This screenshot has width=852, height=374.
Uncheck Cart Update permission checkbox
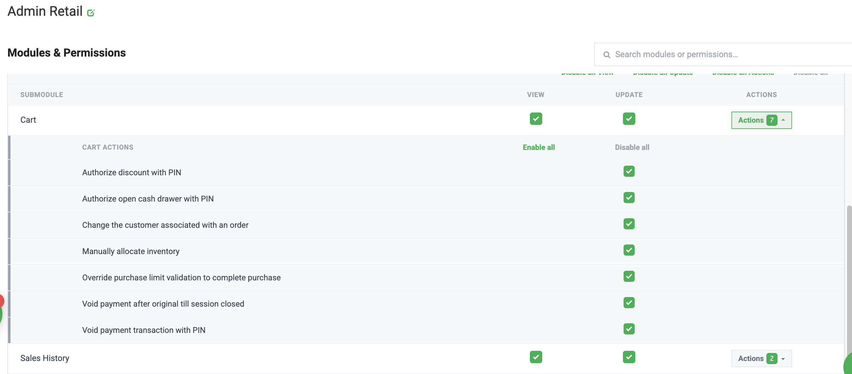tap(629, 119)
